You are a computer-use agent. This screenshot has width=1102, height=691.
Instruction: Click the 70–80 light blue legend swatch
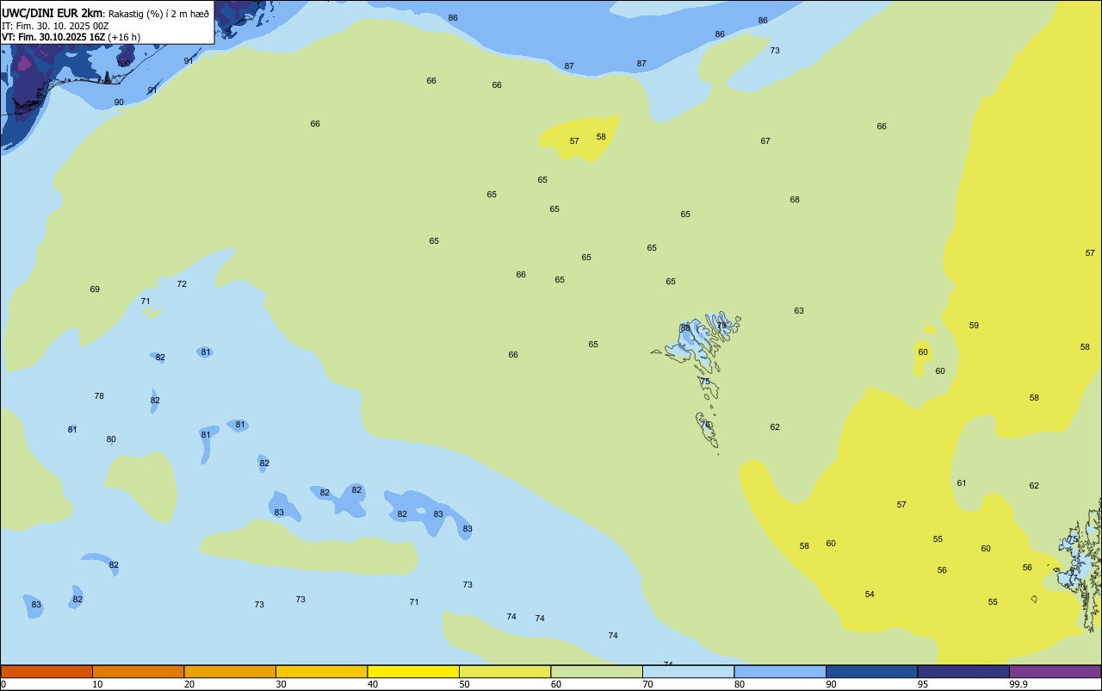coord(688,671)
